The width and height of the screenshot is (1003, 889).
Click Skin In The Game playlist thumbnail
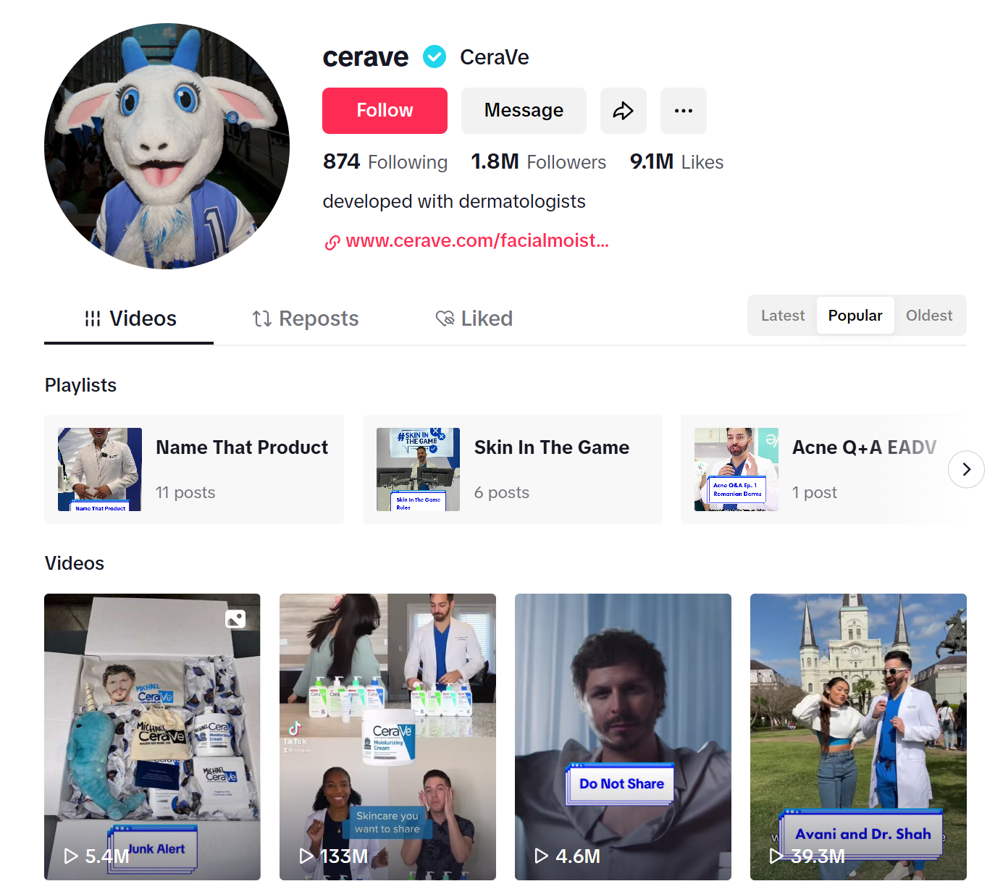(419, 469)
